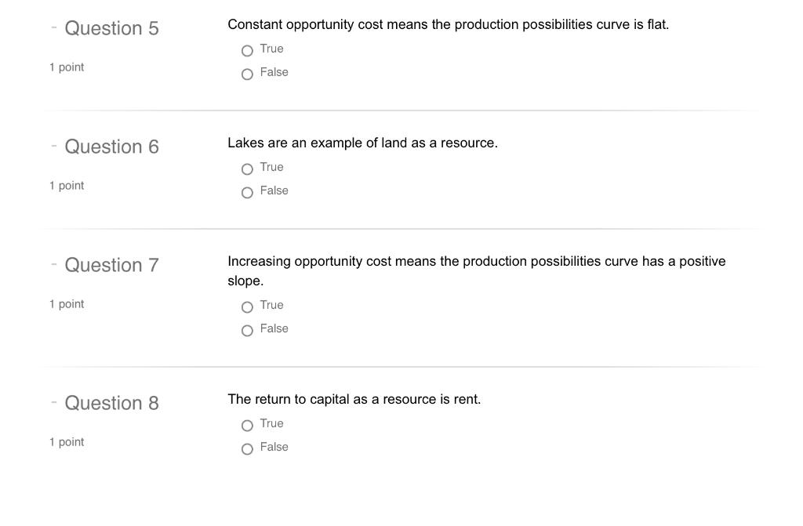The height and width of the screenshot is (526, 803).
Task: Collapse Question 8 using its dash toggle
Action: coord(54,402)
